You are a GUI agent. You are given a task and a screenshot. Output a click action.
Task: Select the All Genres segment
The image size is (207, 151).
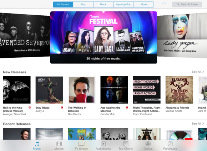pyautogui.click(x=63, y=5)
